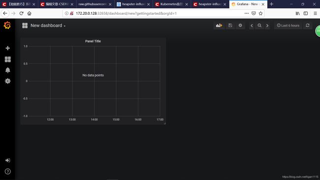Close the Grafana - New tab

[x=263, y=4]
